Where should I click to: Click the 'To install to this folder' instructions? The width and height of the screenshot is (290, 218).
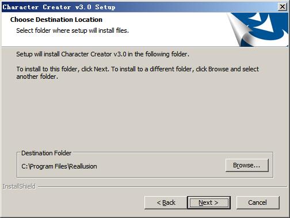[138, 69]
